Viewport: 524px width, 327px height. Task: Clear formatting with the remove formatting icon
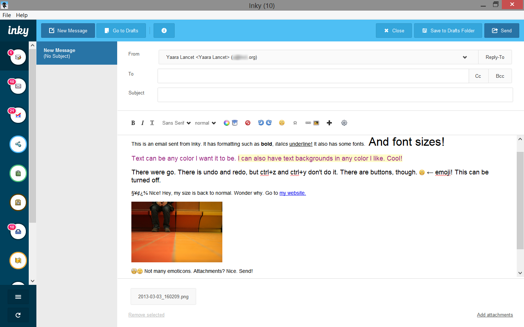click(x=248, y=123)
